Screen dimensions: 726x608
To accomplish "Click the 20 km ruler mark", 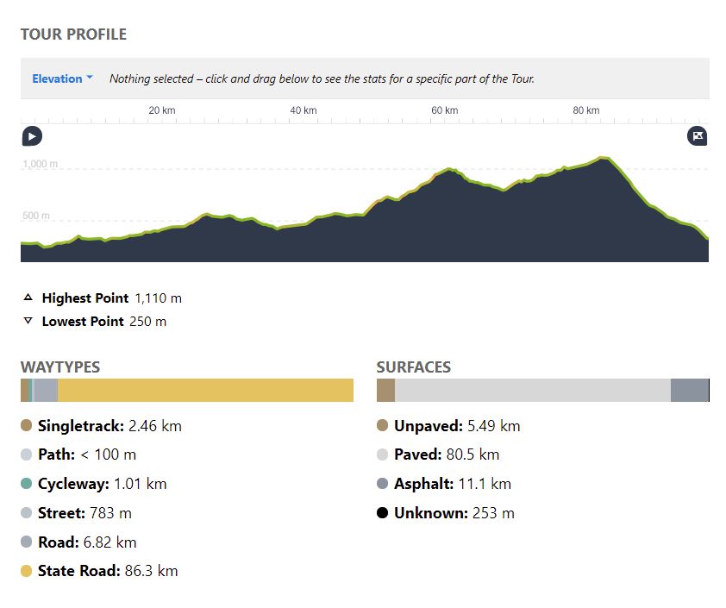I will 162,110.
